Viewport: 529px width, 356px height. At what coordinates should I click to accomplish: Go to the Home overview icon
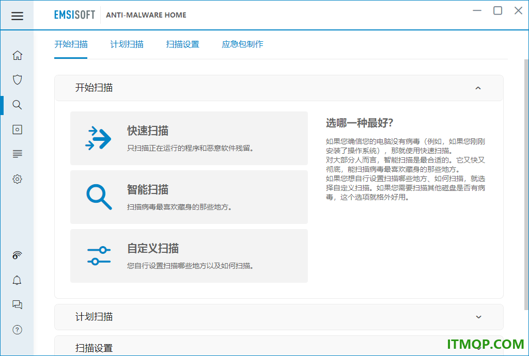coord(17,55)
